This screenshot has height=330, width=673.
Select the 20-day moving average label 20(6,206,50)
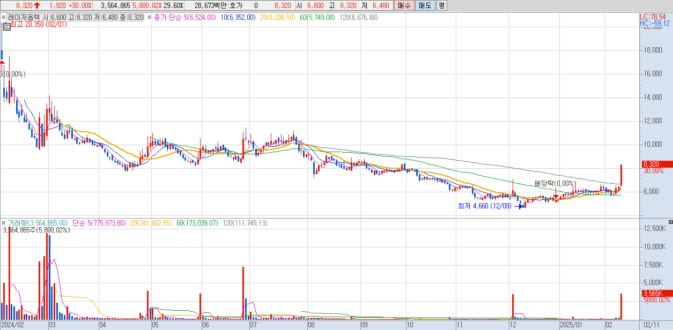coord(278,18)
